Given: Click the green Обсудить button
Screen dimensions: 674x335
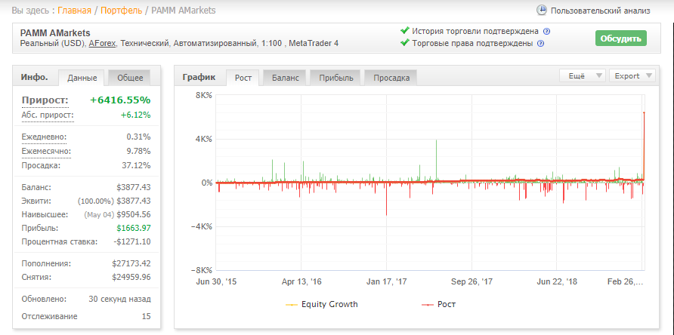Looking at the screenshot, I should pos(620,38).
